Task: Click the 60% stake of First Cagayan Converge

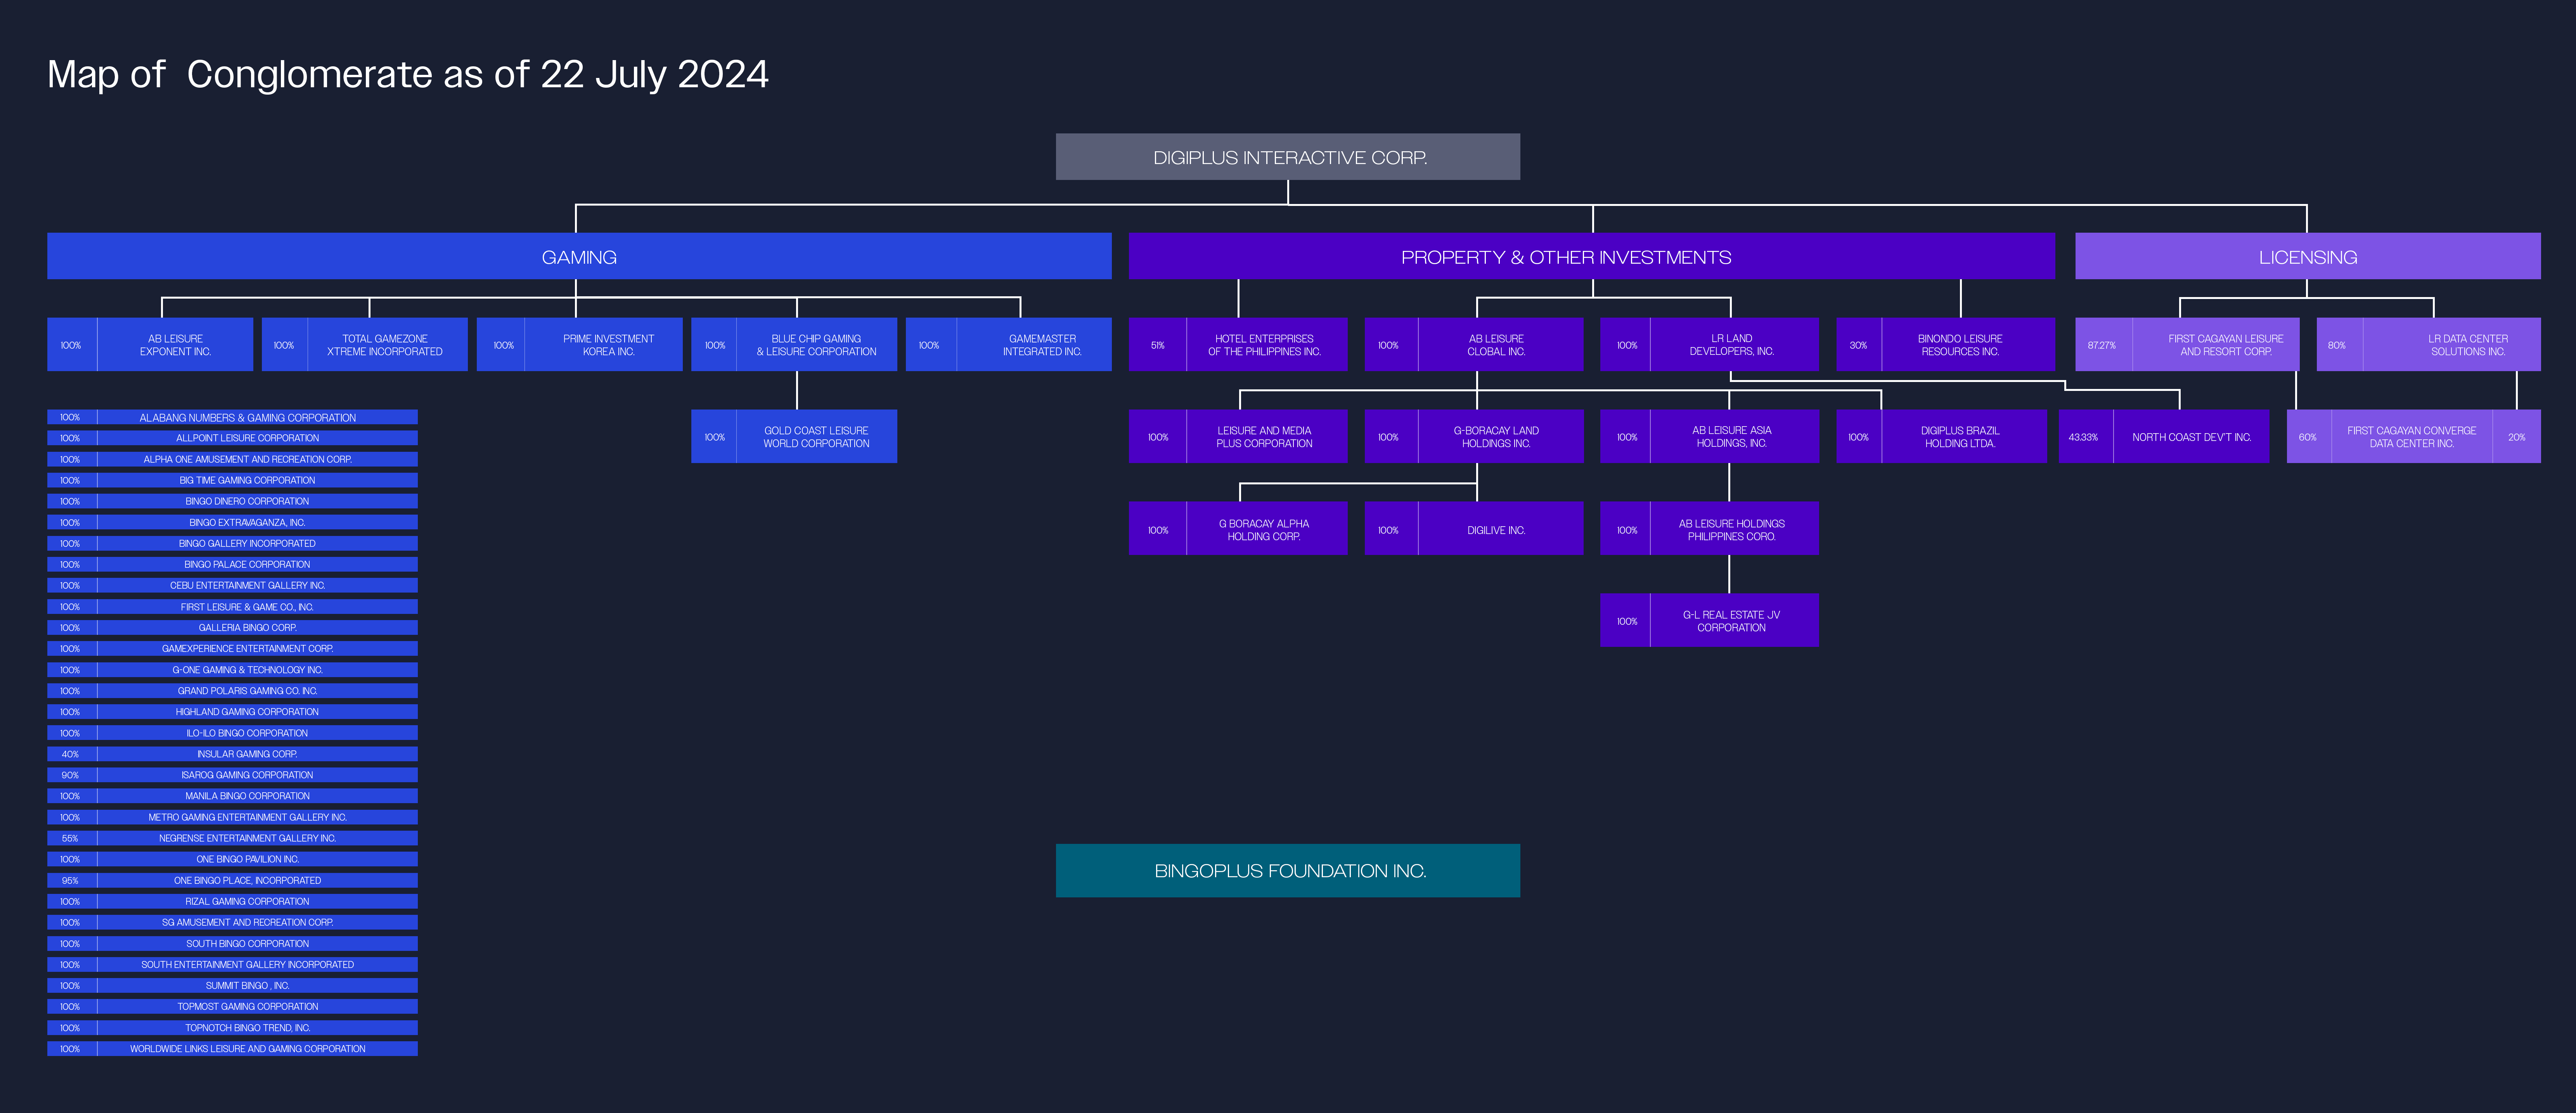Action: pyautogui.click(x=2308, y=437)
